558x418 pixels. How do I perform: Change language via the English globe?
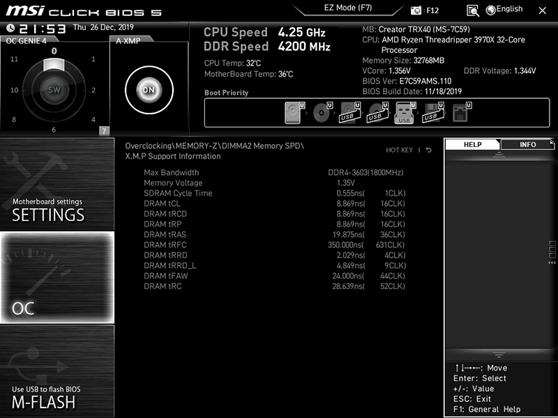(x=504, y=10)
